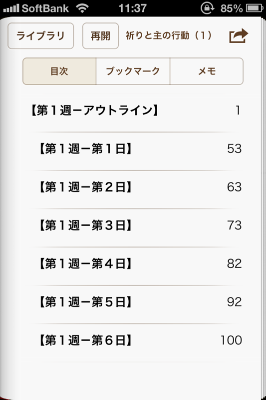Tap the rotation lock icon
Screen dimensions: 266x400
(207, 8)
